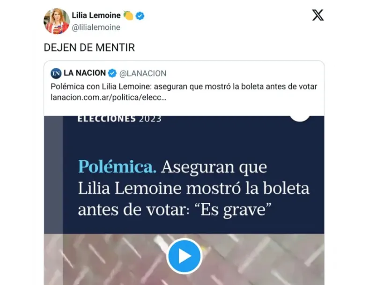Click Lilia Lemoine's profile avatar
The image size is (370, 285).
[x=56, y=21]
